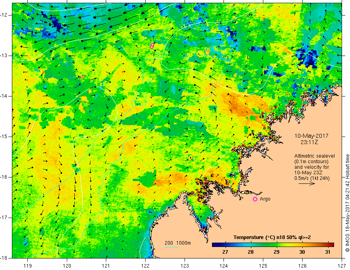Image resolution: width=350 pixels, height=270 pixels.
Task: Click the longitude axis label "119"
Action: click(28, 266)
